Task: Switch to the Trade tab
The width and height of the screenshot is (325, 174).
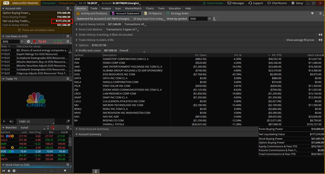Action: pos(94,8)
